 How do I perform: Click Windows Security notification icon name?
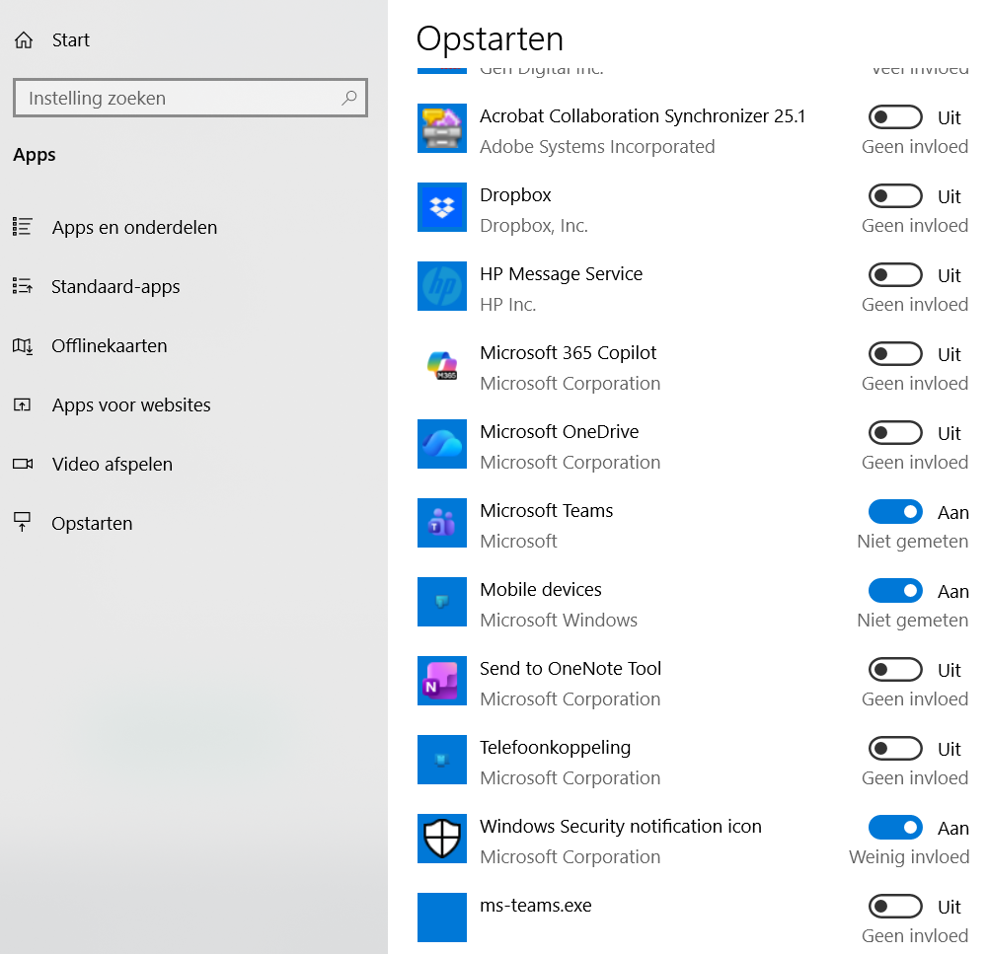(621, 826)
